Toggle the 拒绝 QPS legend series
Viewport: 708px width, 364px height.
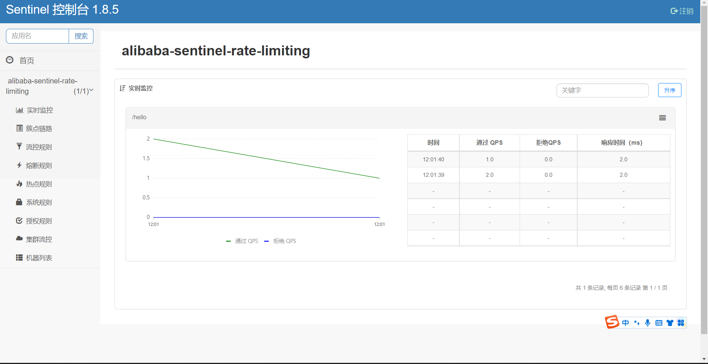[280, 241]
